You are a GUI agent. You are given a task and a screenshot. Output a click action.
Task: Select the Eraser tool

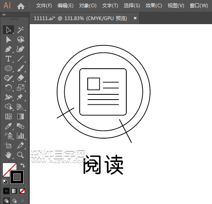[21, 78]
